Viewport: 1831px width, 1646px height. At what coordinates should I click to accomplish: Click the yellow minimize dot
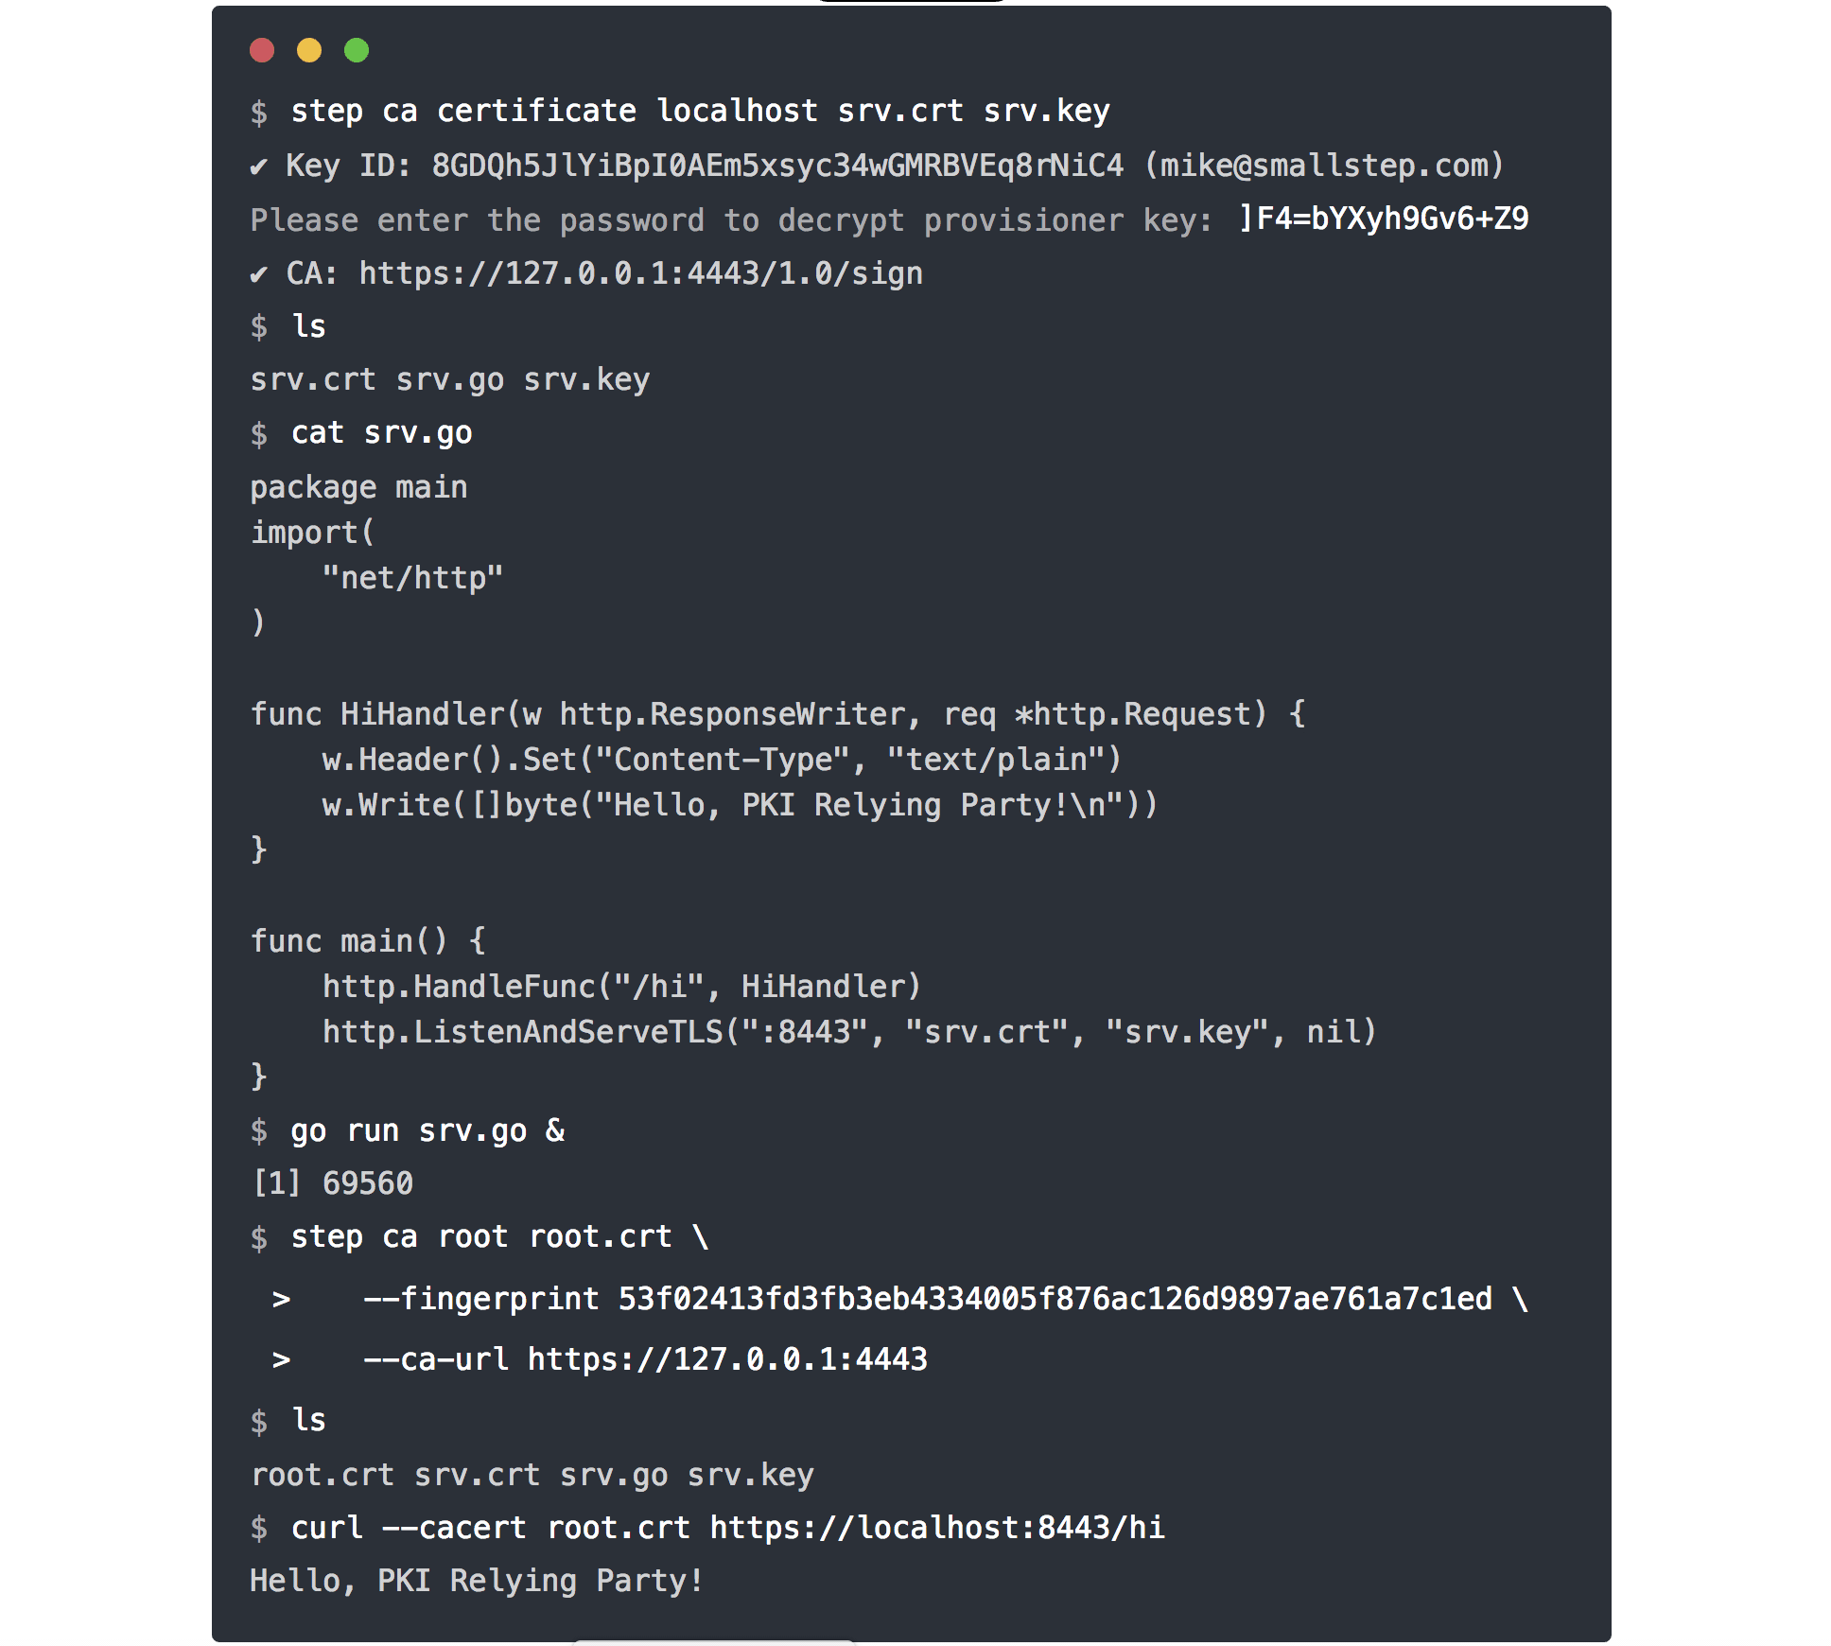309,50
